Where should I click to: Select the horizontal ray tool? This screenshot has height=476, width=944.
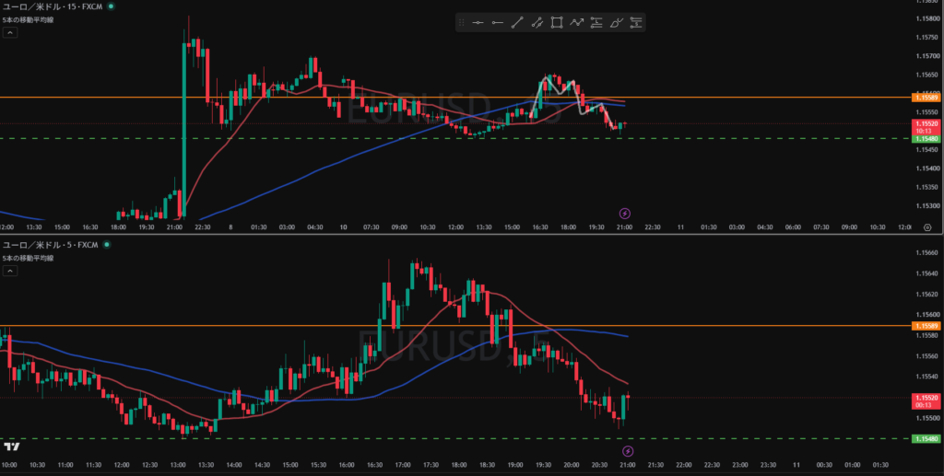(497, 23)
